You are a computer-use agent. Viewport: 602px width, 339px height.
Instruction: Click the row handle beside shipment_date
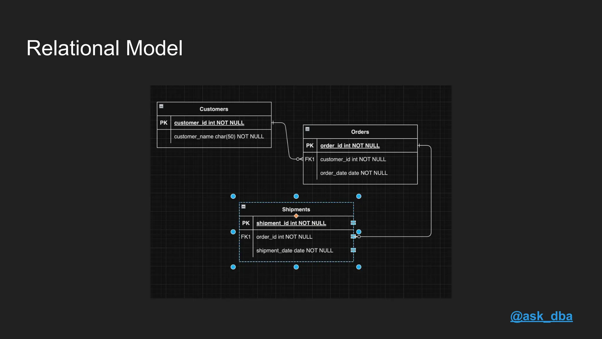tap(353, 250)
